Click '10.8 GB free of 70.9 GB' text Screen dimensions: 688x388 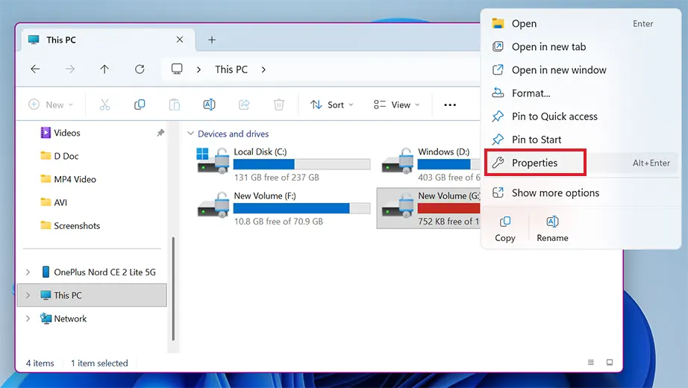click(x=278, y=221)
